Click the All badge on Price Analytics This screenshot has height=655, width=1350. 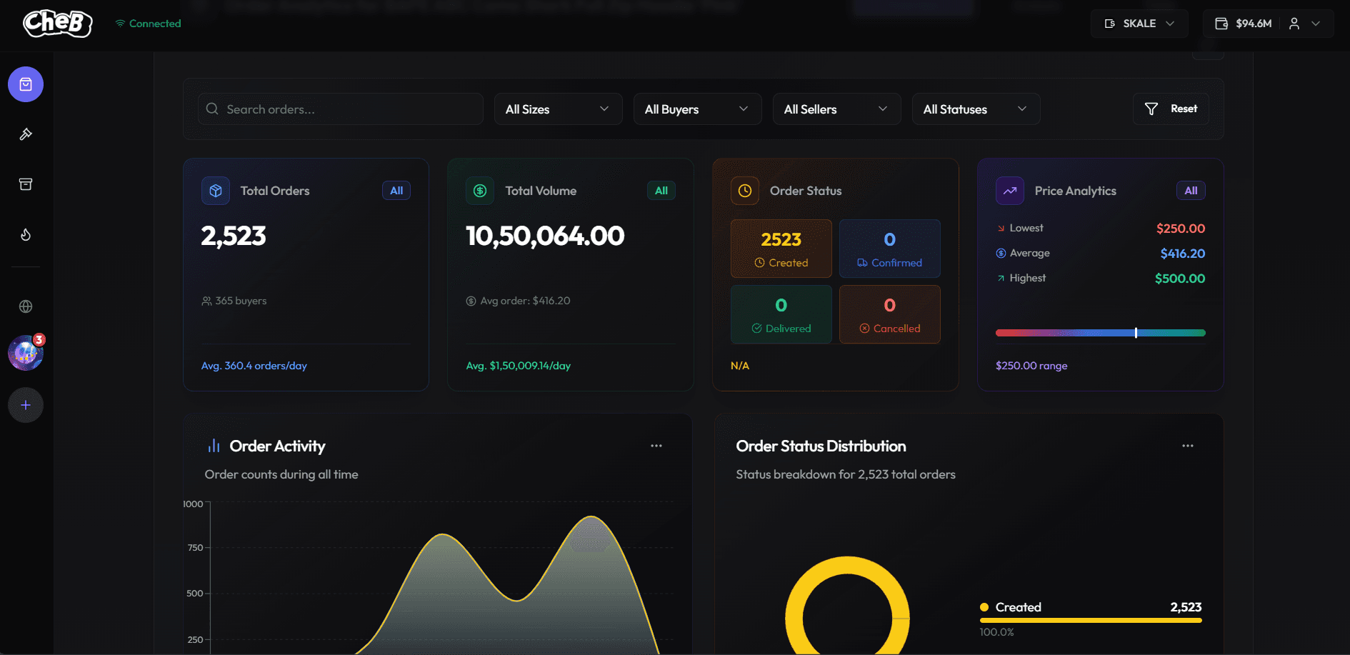[x=1191, y=191]
